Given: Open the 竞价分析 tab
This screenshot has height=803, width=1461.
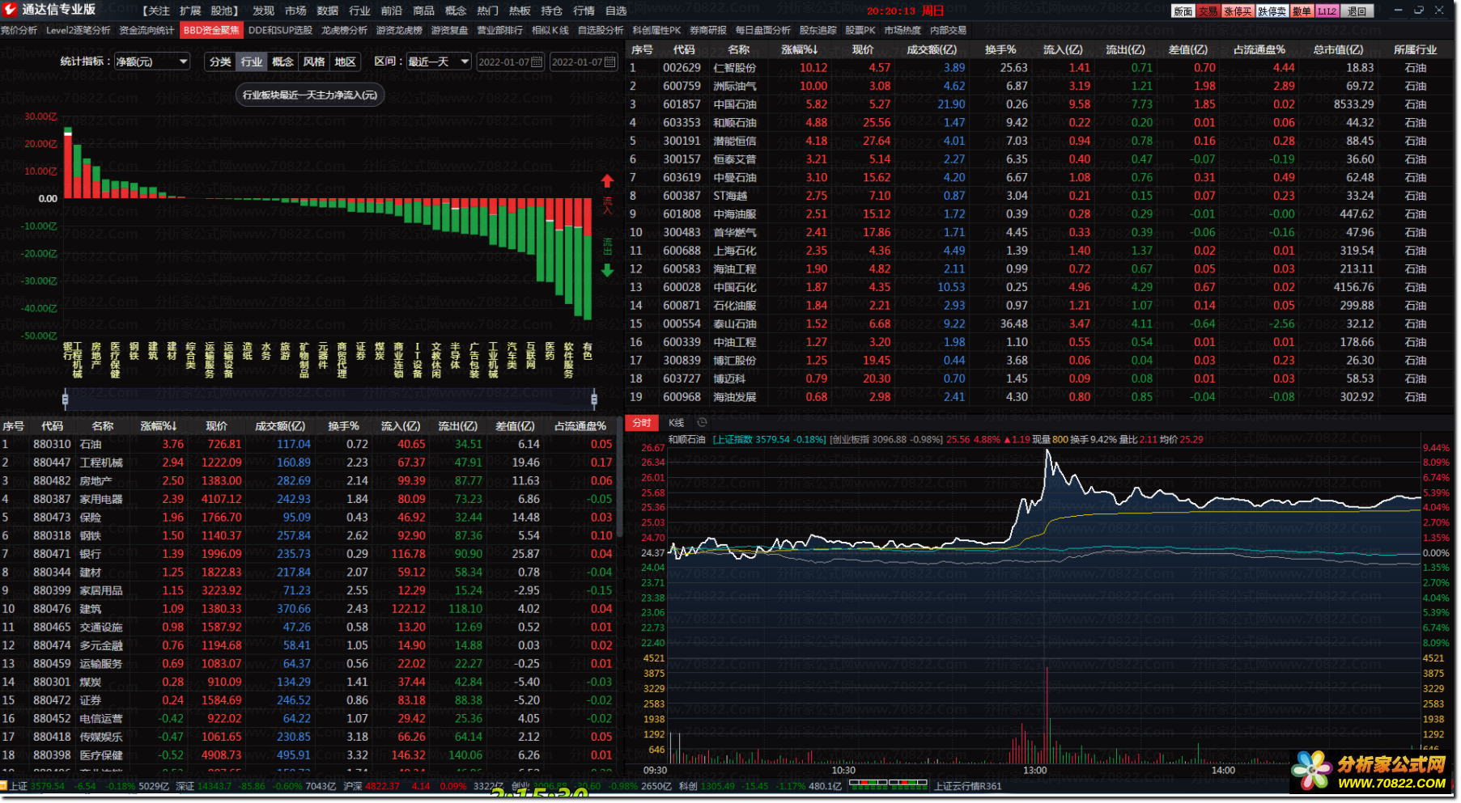Looking at the screenshot, I should pos(19,30).
